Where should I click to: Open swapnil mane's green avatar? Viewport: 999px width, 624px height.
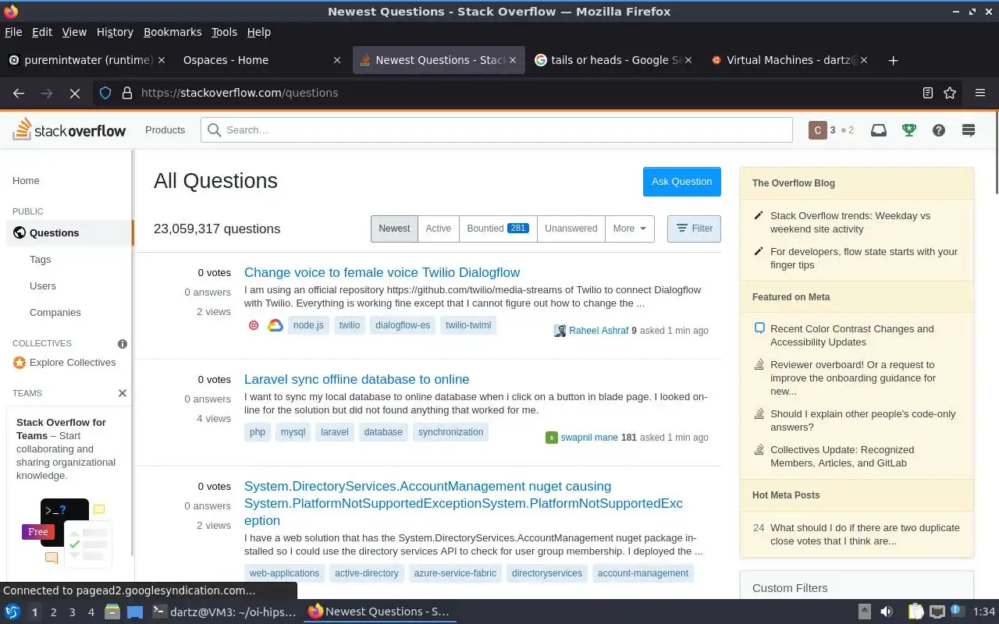coord(552,438)
